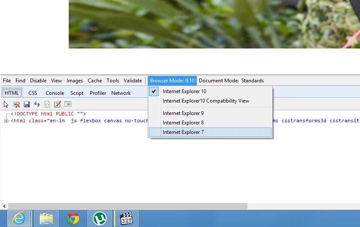360x227 pixels.
Task: Select checked Internet Explorer 10 mode
Action: [x=210, y=91]
